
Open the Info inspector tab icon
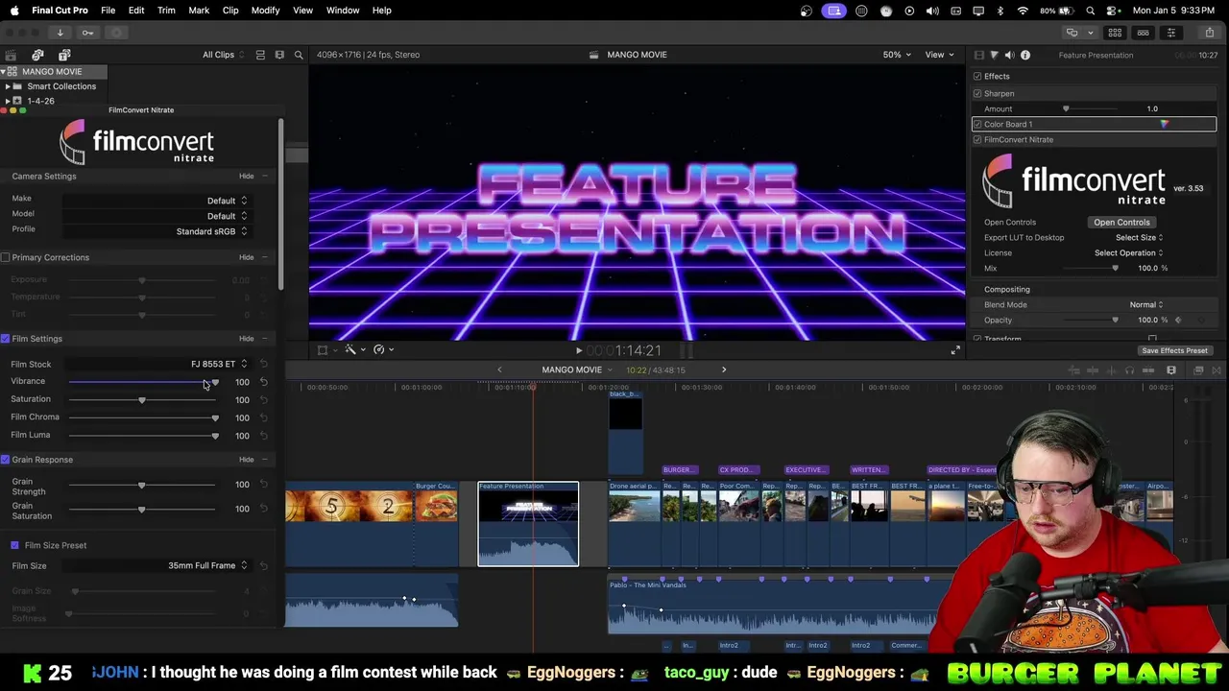point(1025,55)
